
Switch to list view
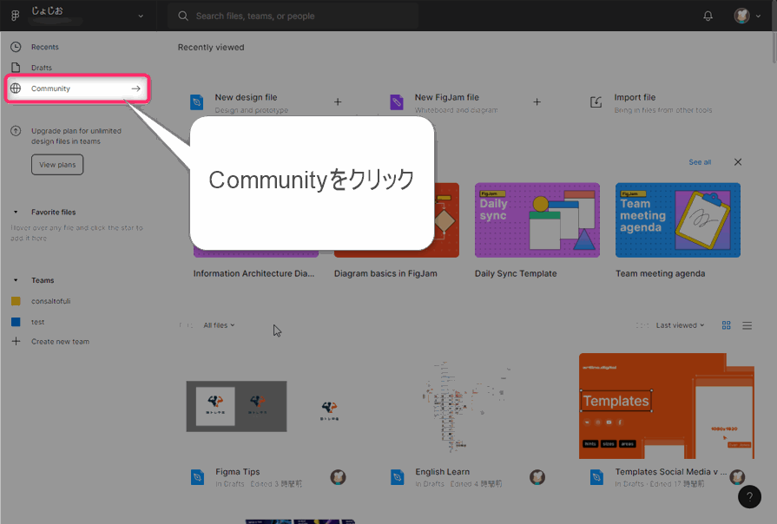[x=747, y=325]
